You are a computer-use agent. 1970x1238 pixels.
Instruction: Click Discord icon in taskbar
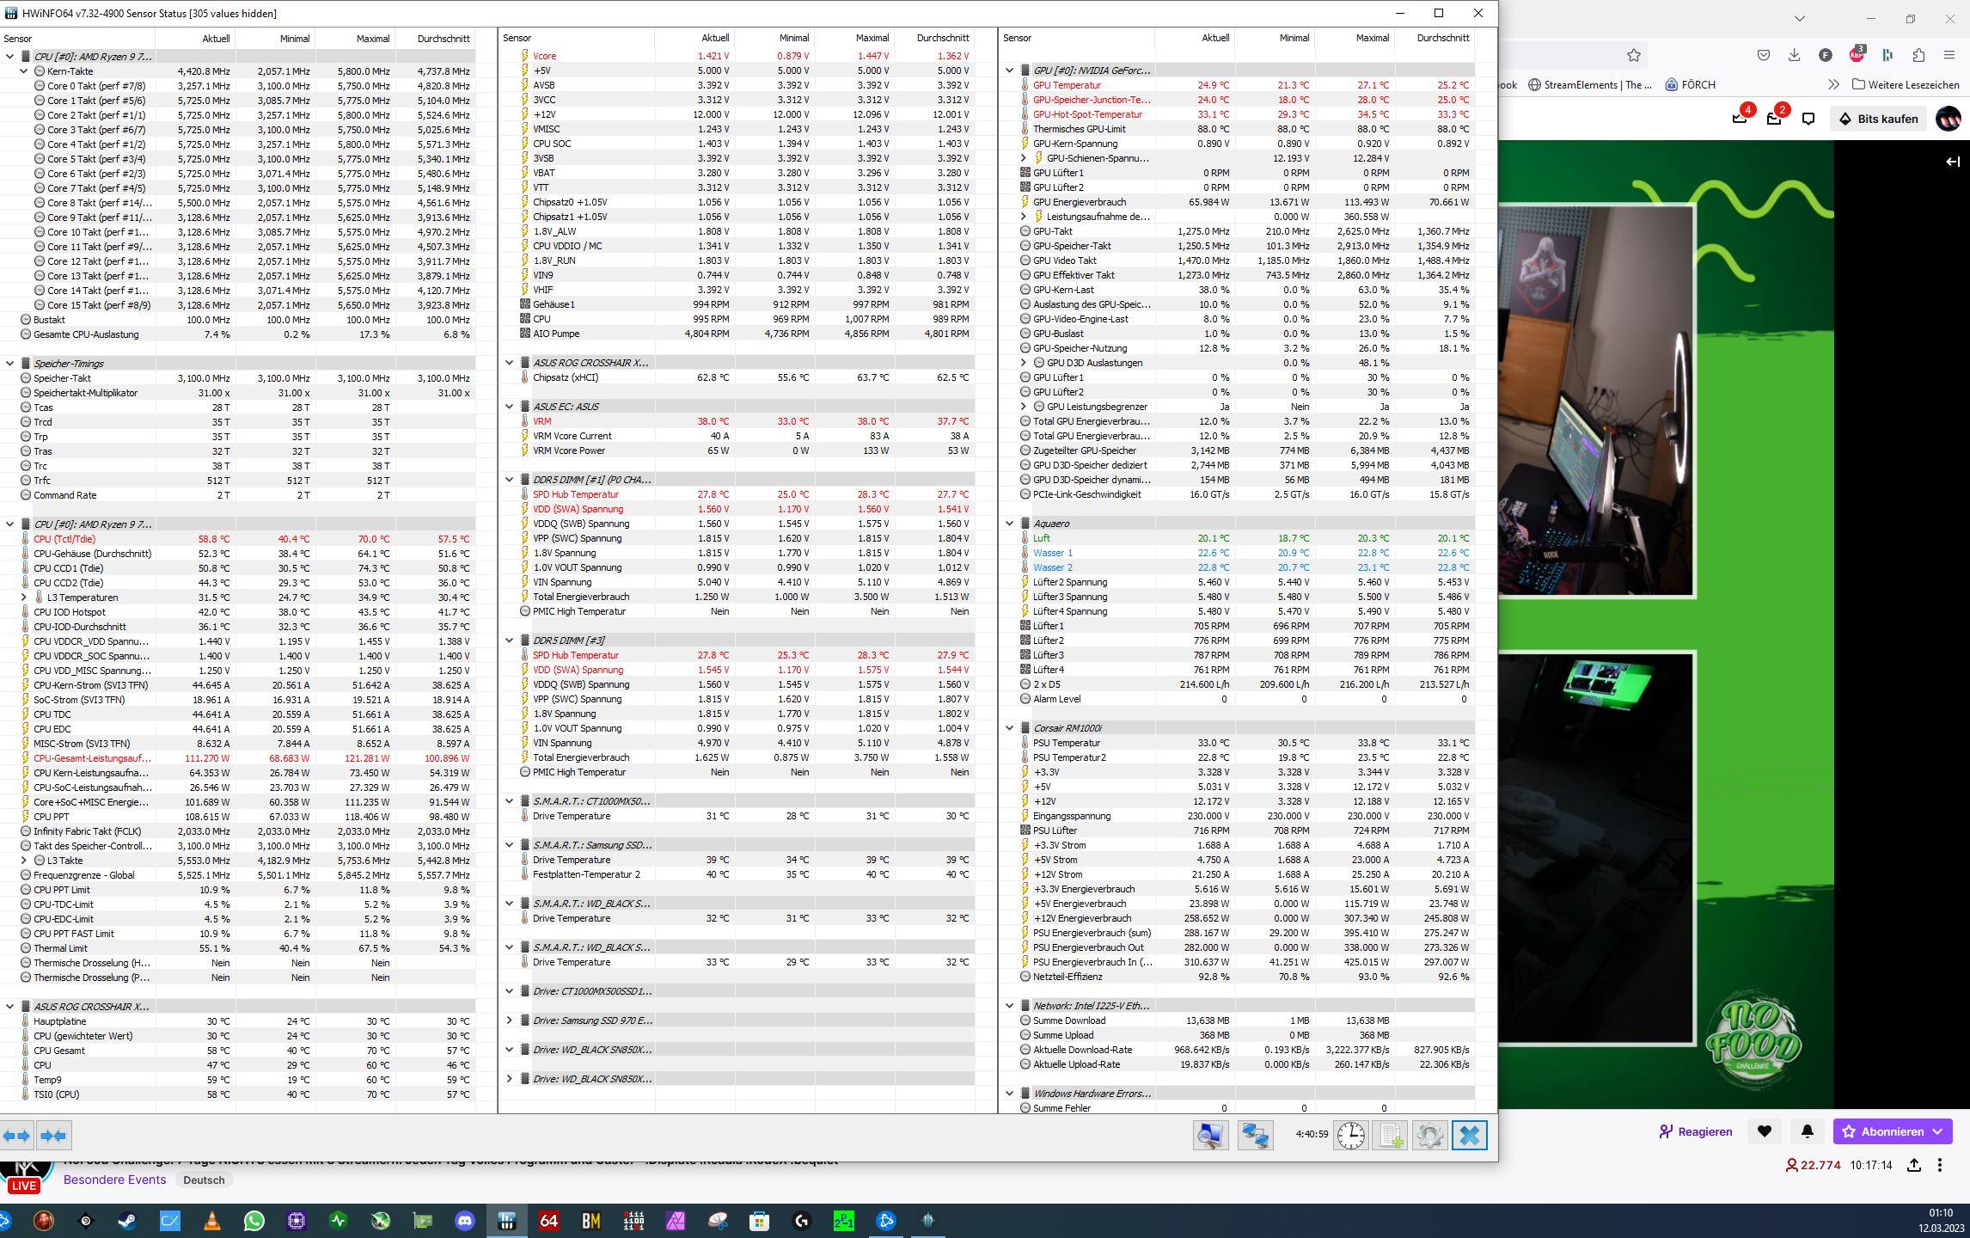(465, 1220)
